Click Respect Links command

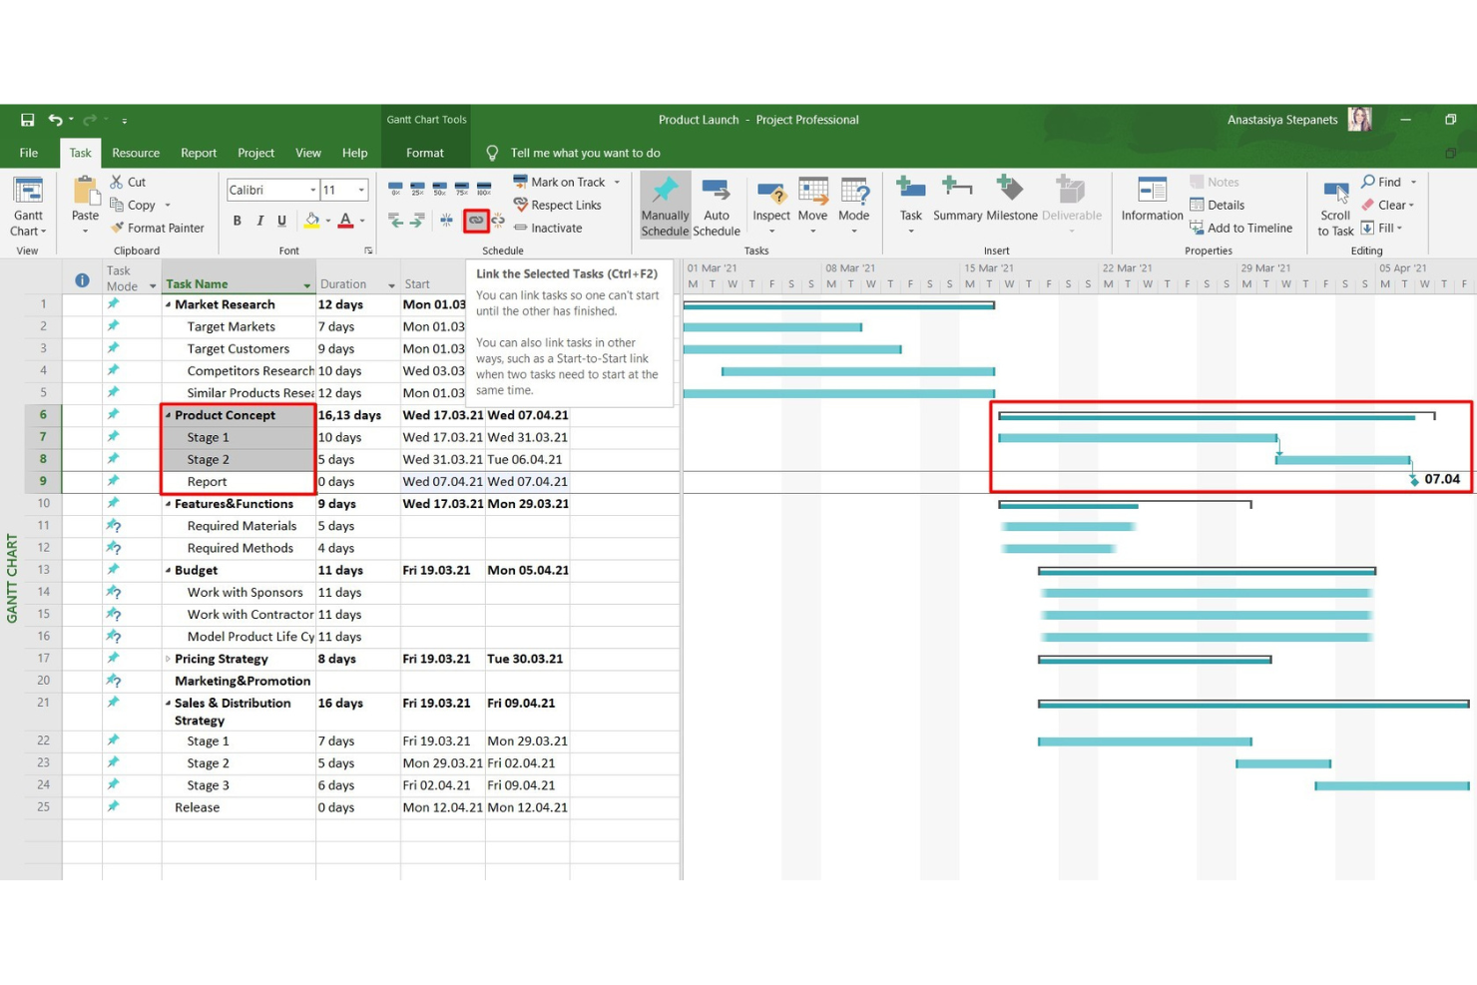point(557,205)
